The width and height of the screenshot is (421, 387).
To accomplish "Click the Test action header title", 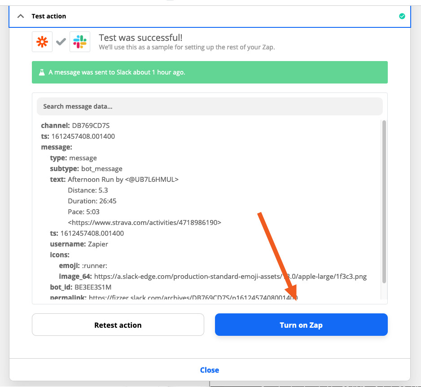I will 49,16.
